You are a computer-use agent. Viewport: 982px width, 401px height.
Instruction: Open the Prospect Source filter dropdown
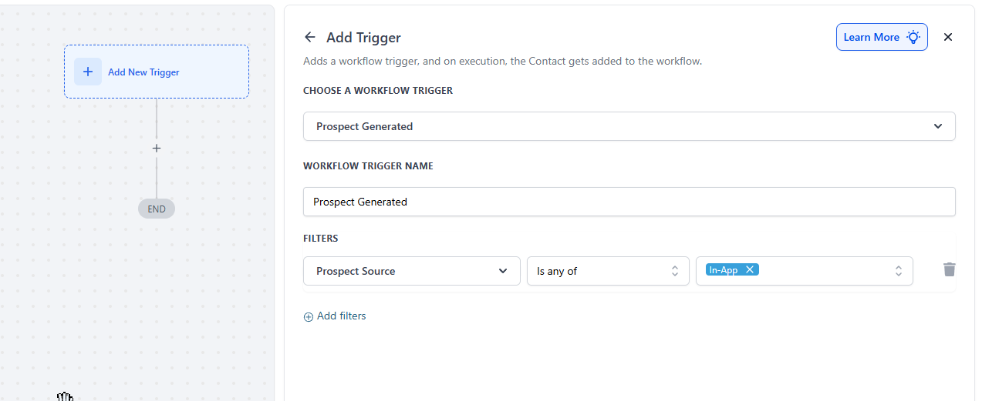pos(401,271)
